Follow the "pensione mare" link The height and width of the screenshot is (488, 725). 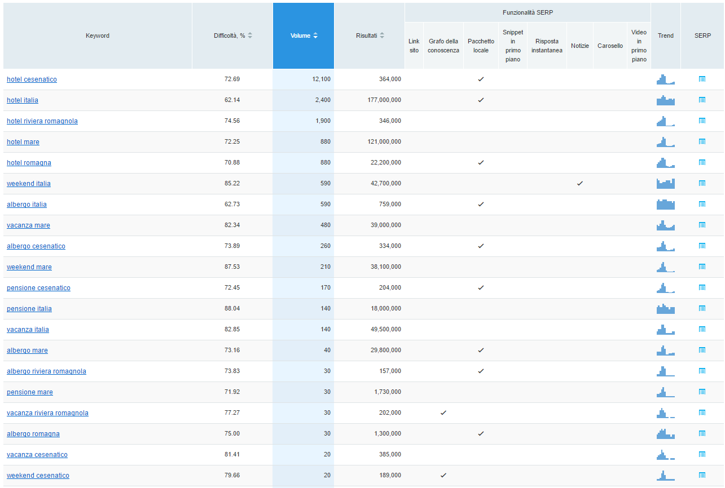coord(29,392)
